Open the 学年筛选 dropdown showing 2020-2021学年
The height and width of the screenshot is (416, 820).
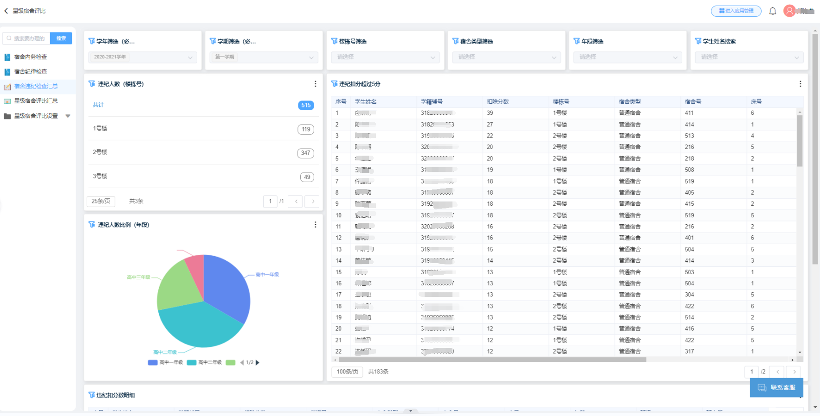(x=142, y=57)
